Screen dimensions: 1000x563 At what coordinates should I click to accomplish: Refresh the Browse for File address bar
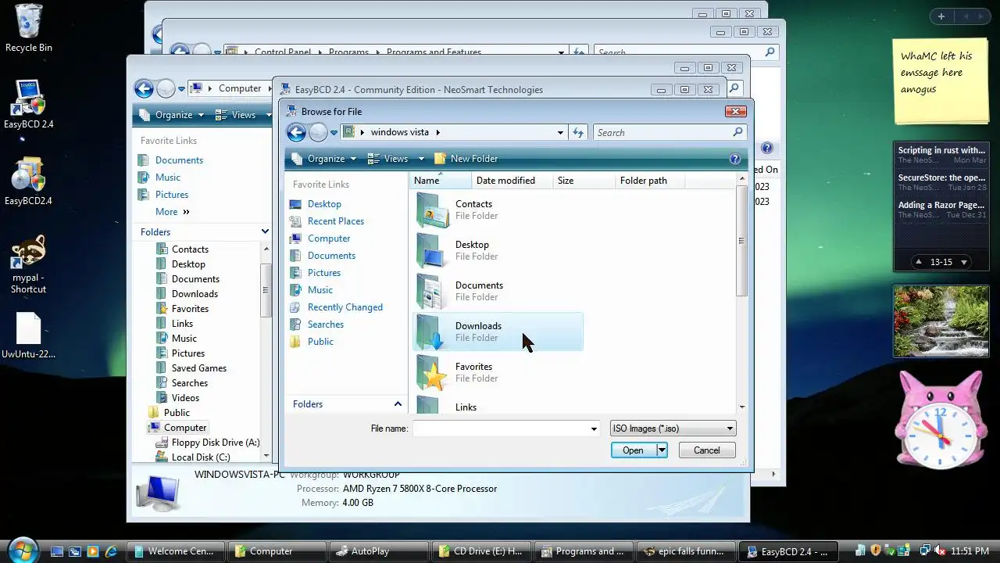(x=578, y=132)
